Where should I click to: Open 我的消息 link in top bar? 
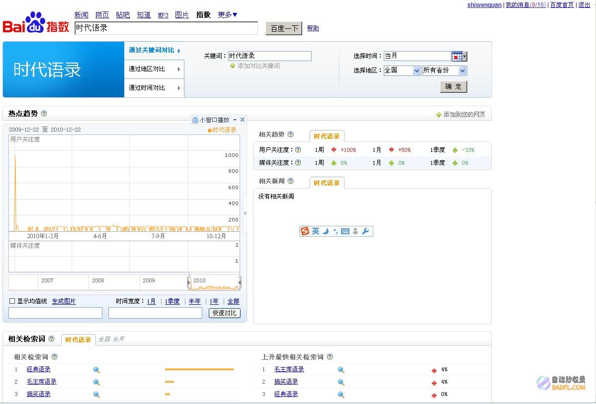click(x=526, y=5)
